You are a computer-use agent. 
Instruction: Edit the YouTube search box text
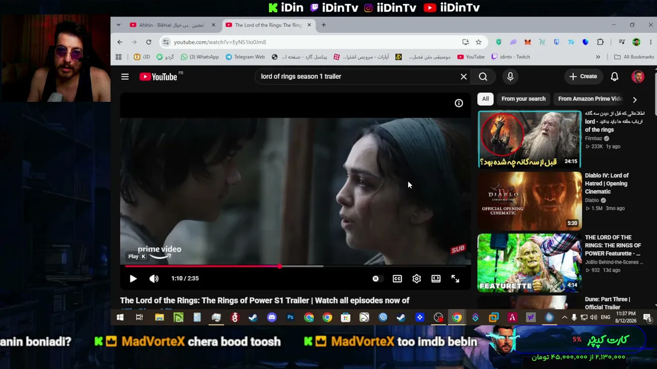358,77
